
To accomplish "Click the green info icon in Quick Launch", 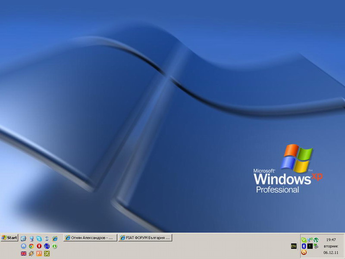I will tap(55, 246).
